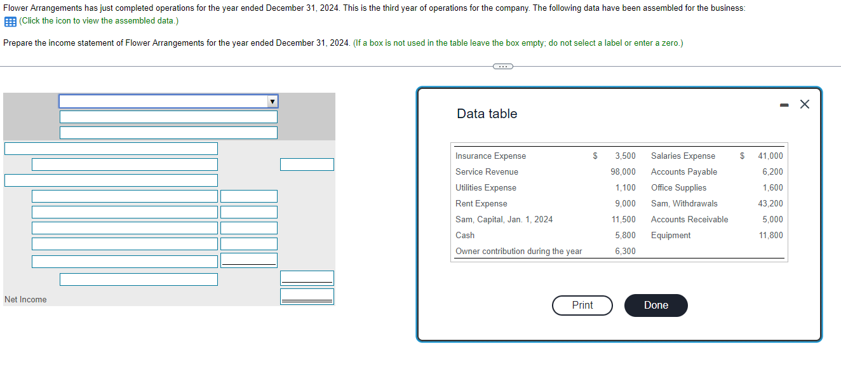Viewport: 841px width, 376px height.
Task: Select the second expense label row box
Action: point(124,211)
